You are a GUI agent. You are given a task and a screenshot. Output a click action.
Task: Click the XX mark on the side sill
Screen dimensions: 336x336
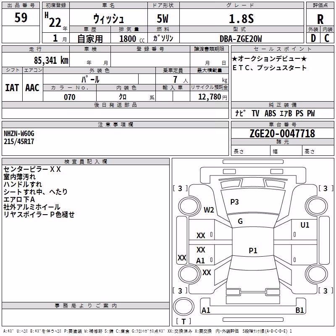tap(182, 257)
